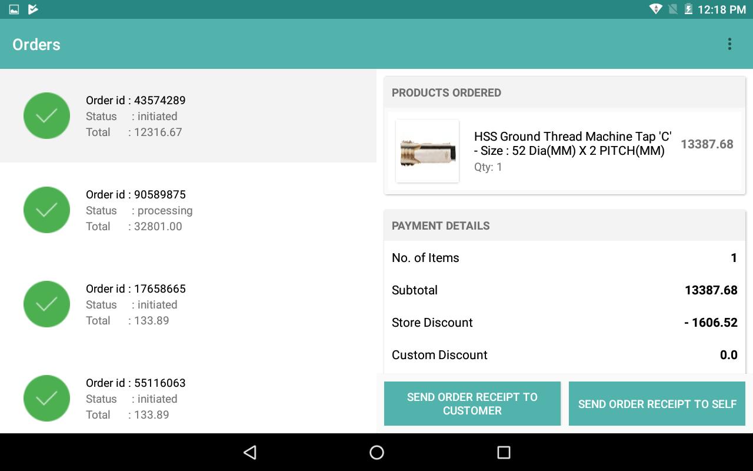Tap the green checkmark for order 43574289
The height and width of the screenshot is (471, 753).
[46, 115]
